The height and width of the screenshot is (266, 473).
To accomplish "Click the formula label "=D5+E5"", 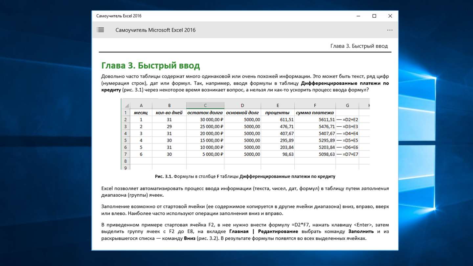I will pyautogui.click(x=350, y=140).
